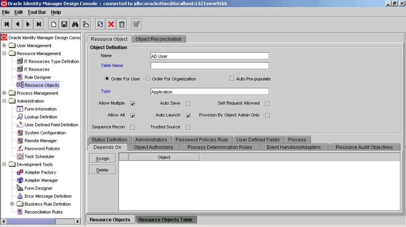Screen dimensions: 406x227
Task: Enable Sequence Recon checkbox
Action: coord(133,127)
